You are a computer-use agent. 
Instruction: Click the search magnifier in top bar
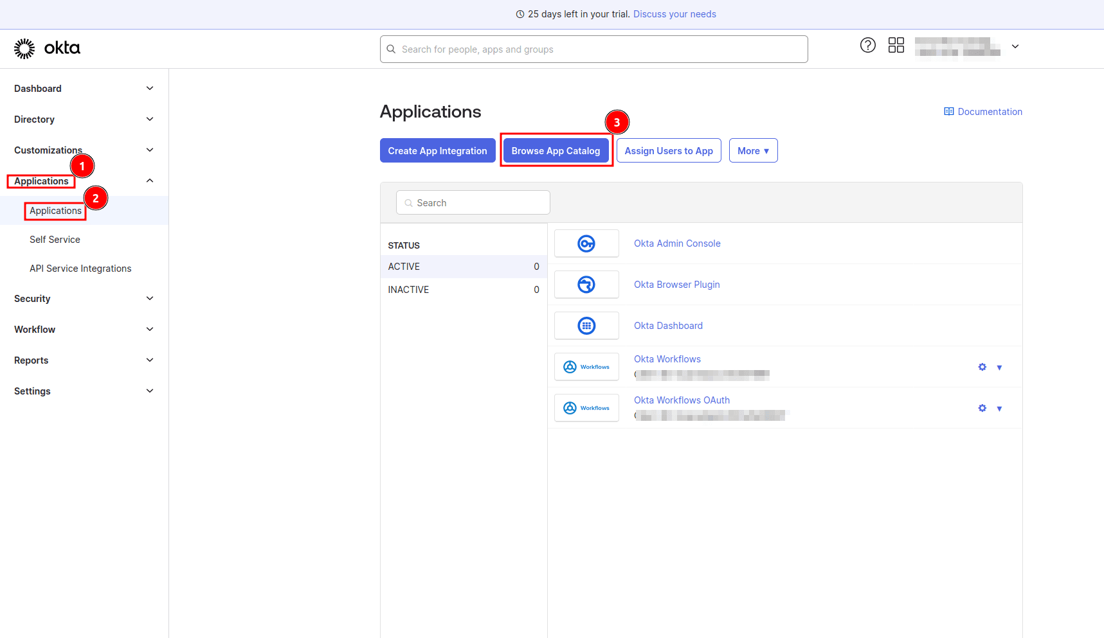click(392, 49)
